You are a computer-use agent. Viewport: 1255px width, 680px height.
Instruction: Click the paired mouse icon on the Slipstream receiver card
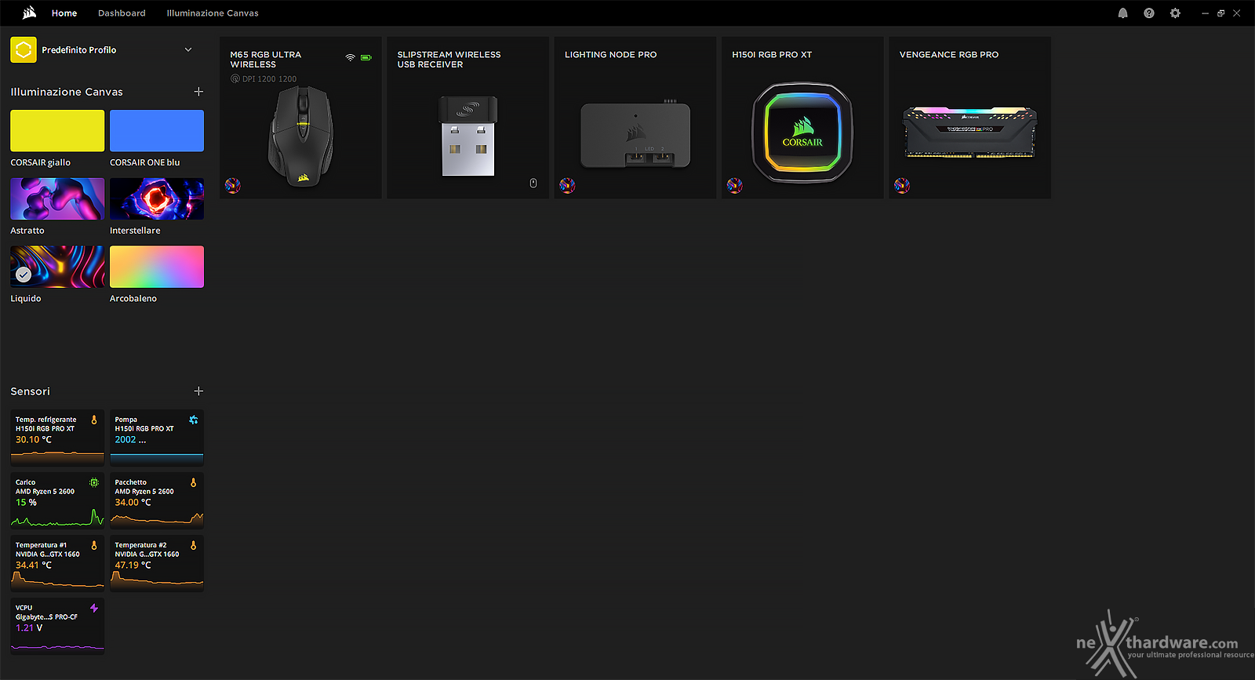533,183
